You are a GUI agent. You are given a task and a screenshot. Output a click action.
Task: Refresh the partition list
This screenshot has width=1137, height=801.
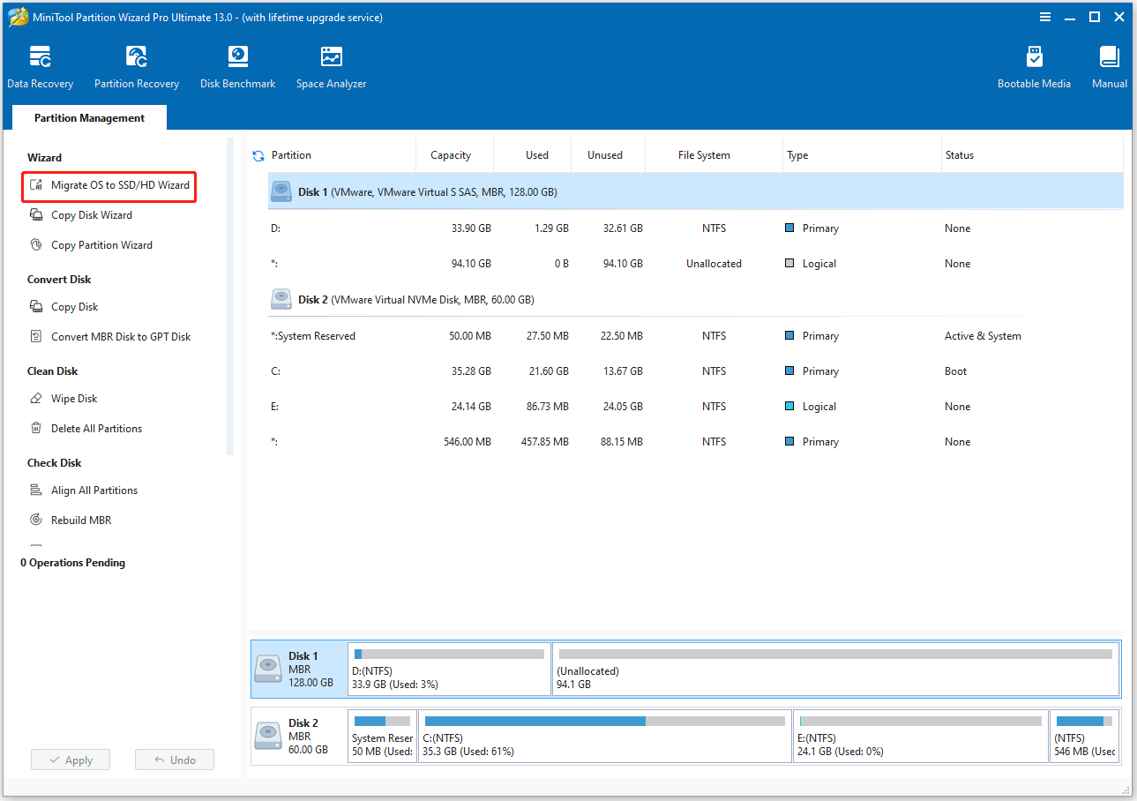point(257,154)
